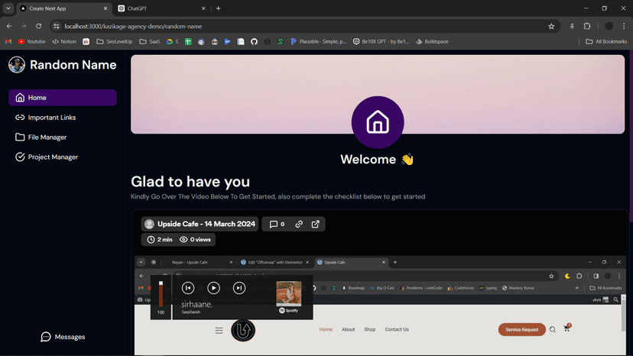Open the shopping cart icon in preview
The height and width of the screenshot is (356, 633).
point(567,328)
